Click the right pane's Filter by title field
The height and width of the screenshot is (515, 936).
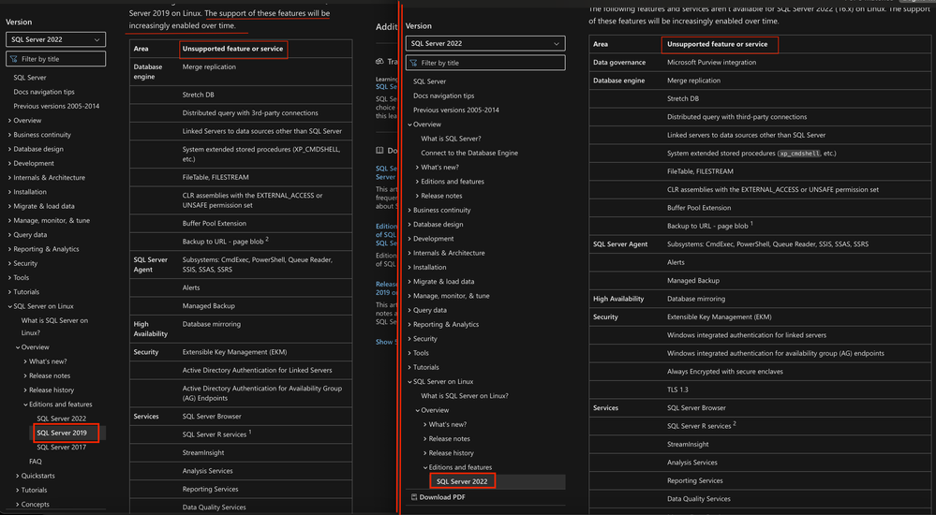[x=485, y=63]
